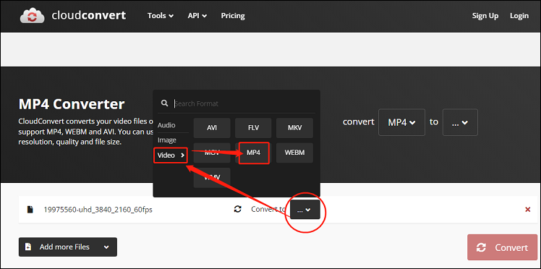This screenshot has width=541, height=269.
Task: Click the refresh icon beside Convert to
Action: coord(238,209)
